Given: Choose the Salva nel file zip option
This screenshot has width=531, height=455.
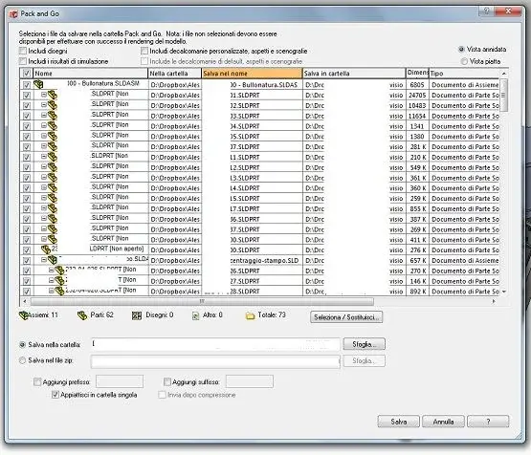Looking at the screenshot, I should tap(22, 360).
